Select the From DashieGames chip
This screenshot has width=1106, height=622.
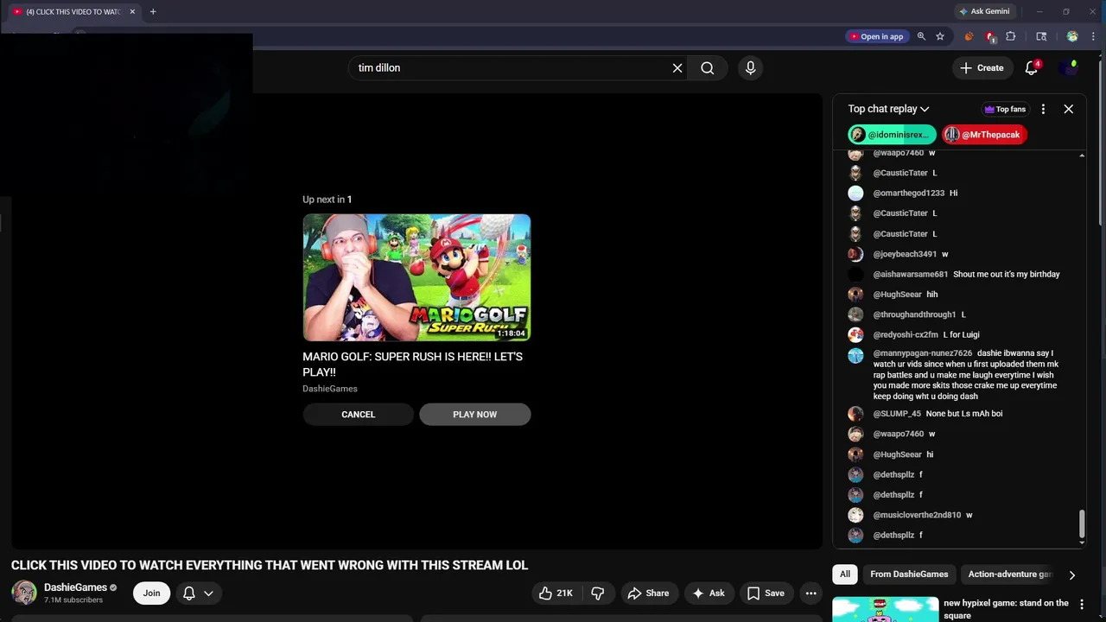point(909,574)
